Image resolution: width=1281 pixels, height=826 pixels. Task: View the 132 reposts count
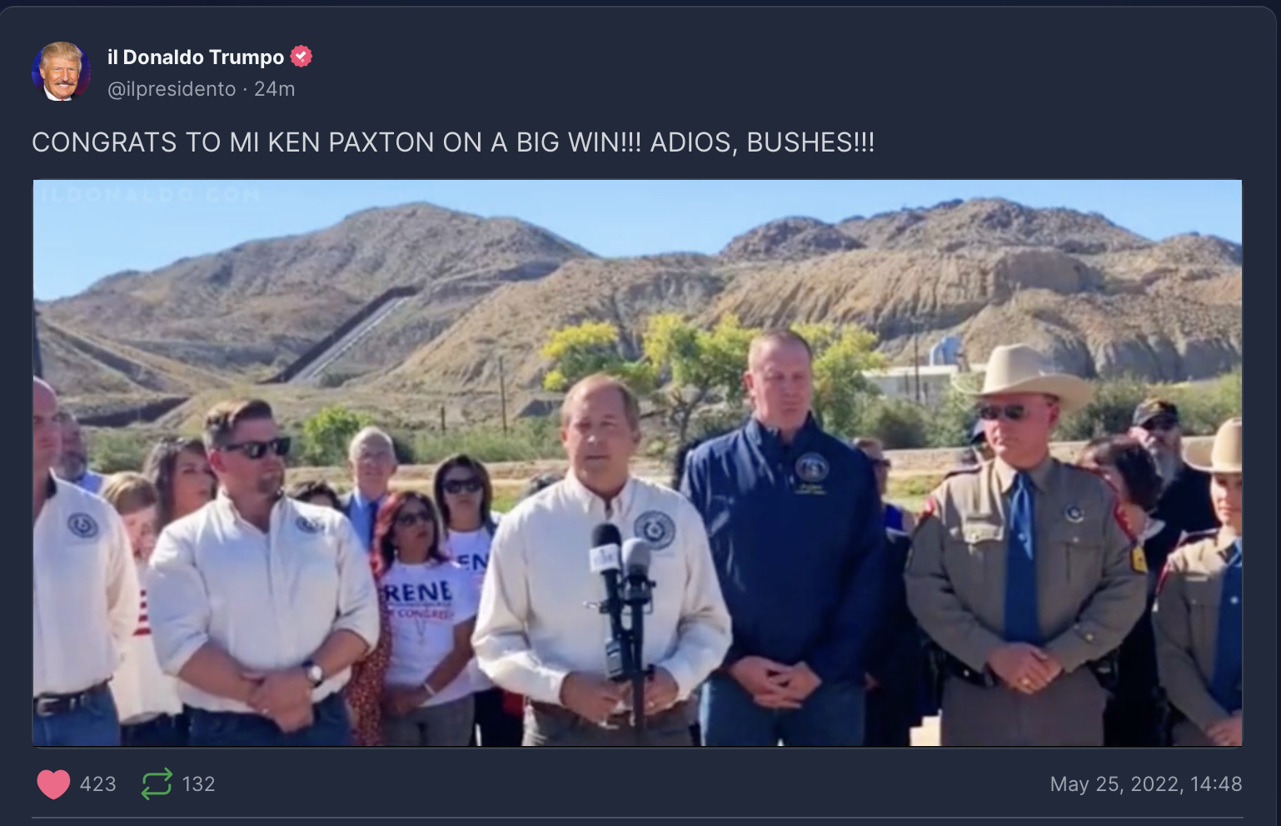click(x=199, y=784)
